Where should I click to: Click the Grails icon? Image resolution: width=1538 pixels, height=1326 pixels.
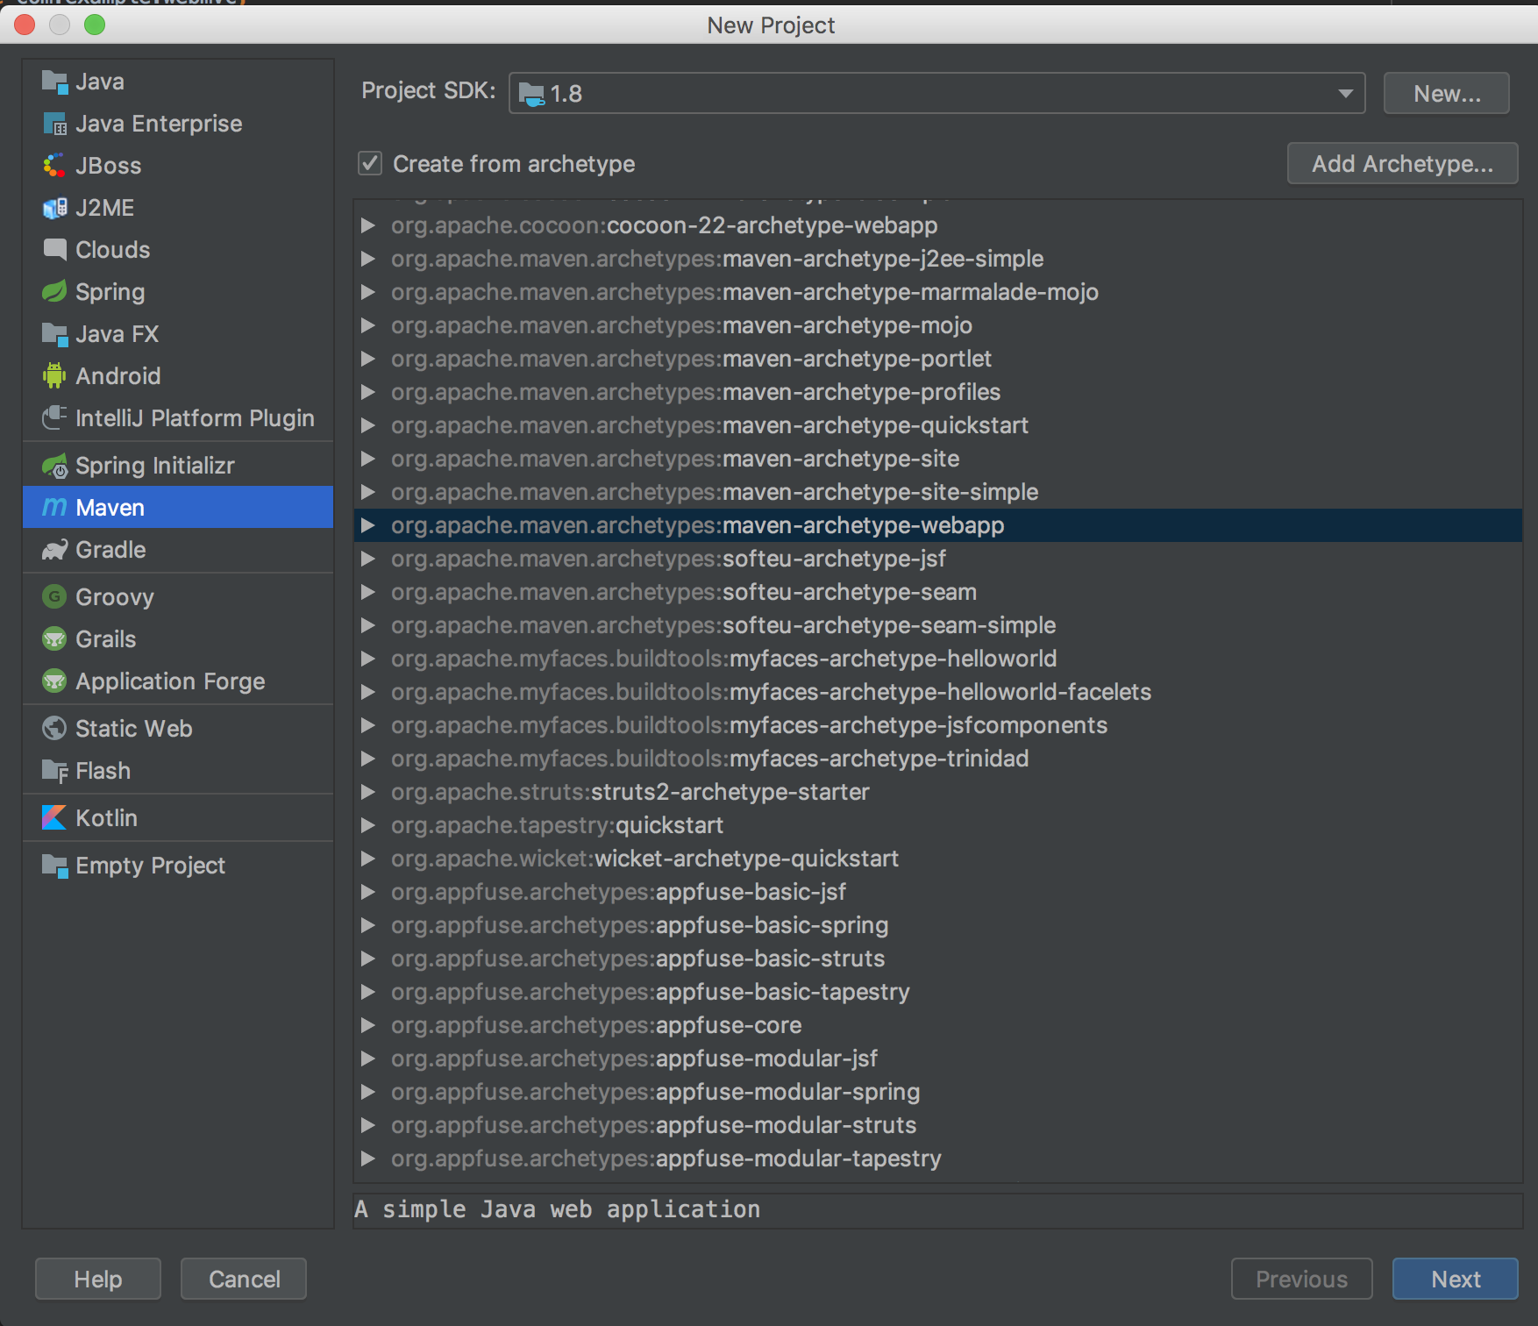click(x=54, y=639)
